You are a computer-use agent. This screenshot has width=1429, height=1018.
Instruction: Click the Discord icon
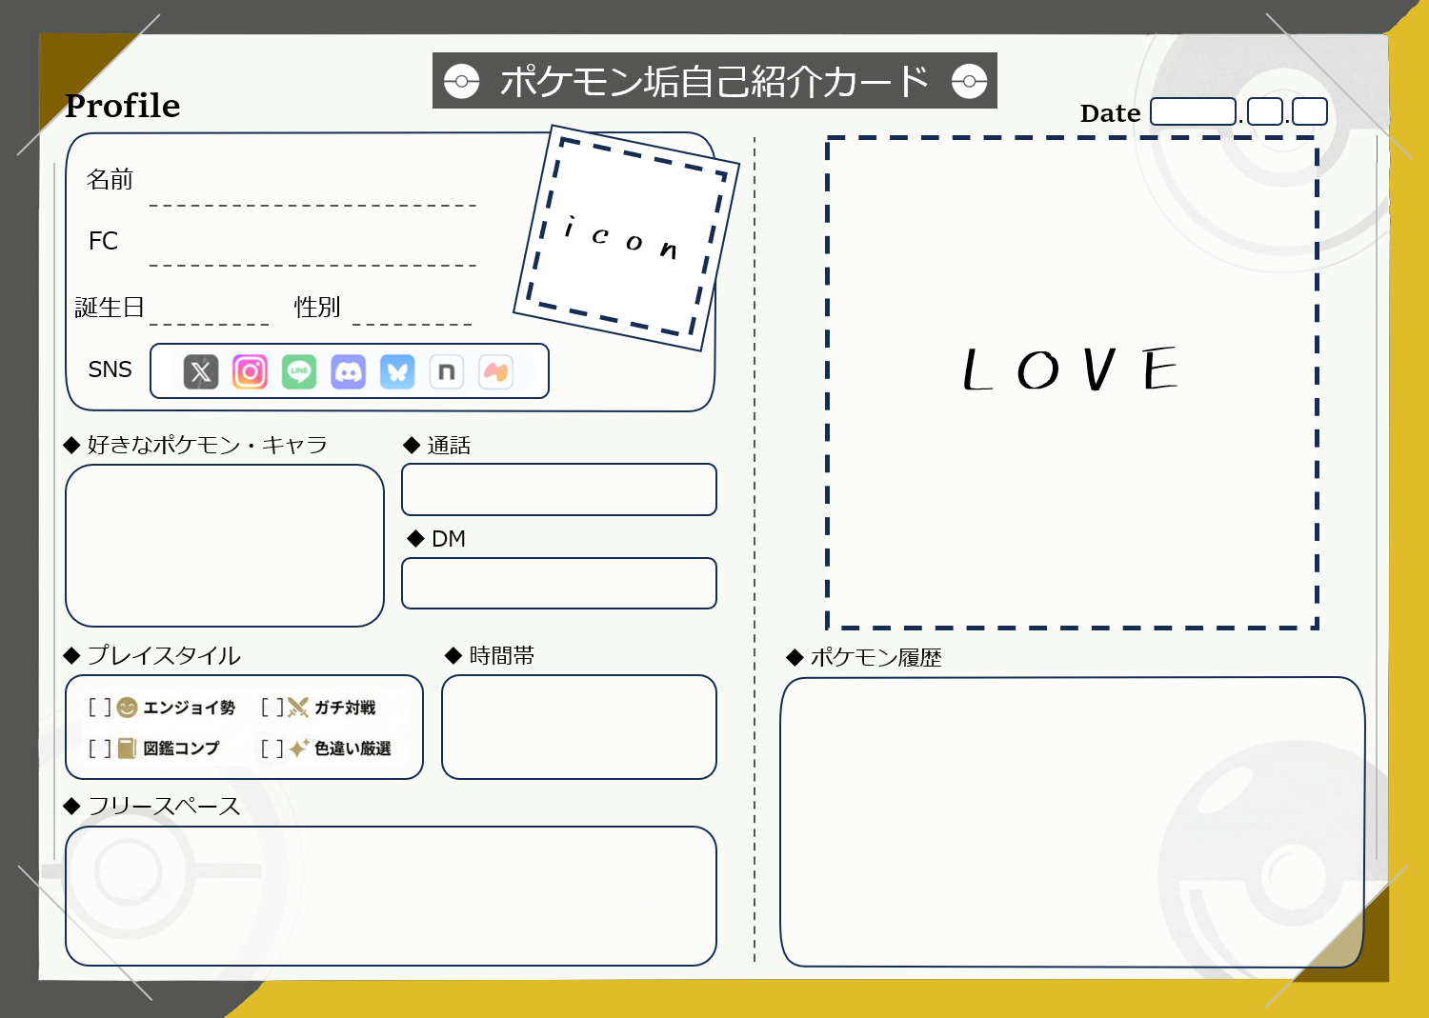click(349, 371)
